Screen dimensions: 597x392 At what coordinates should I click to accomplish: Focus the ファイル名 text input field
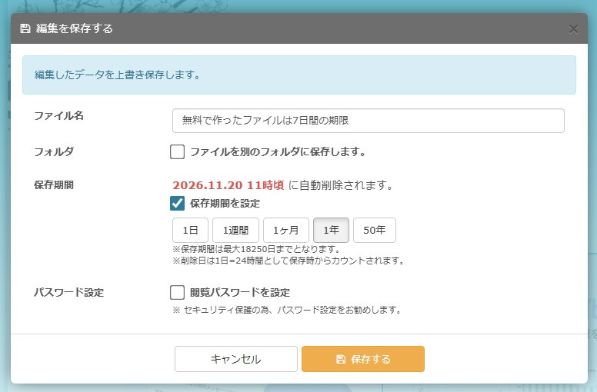[x=368, y=121]
